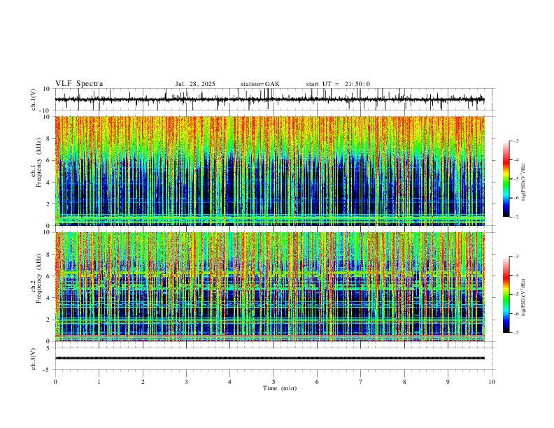
Task: Click the log(PSD) label beside the ch.2 colorbar
Action: click(x=523, y=297)
